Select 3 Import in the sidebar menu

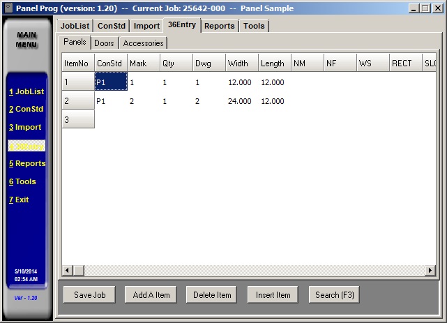[x=25, y=128]
